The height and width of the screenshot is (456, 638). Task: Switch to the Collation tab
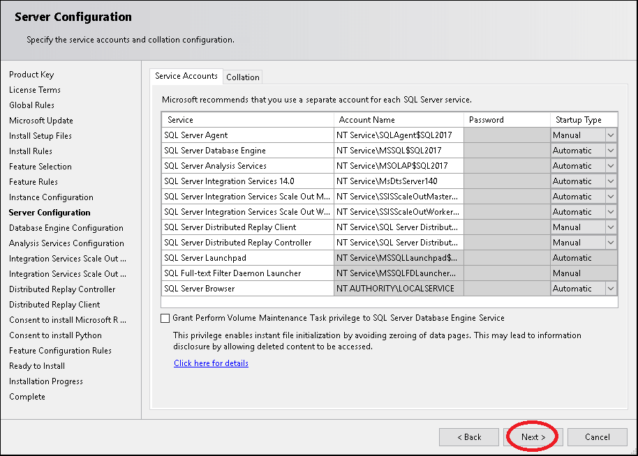242,77
